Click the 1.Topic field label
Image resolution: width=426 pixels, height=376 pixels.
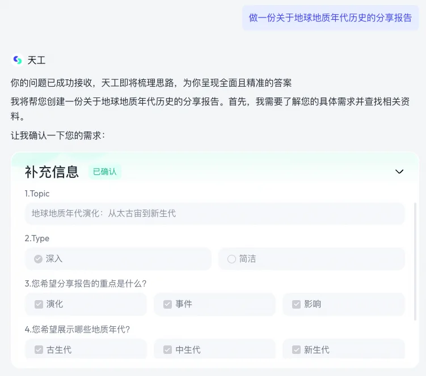37,194
